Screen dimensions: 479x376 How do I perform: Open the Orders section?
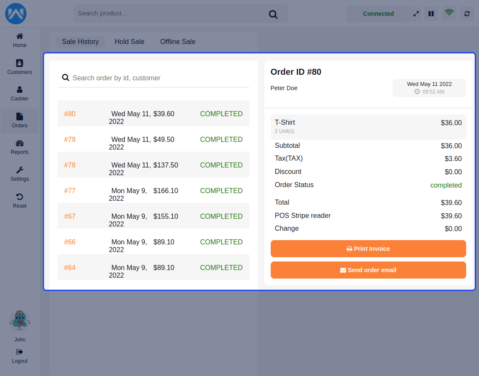[x=19, y=120]
